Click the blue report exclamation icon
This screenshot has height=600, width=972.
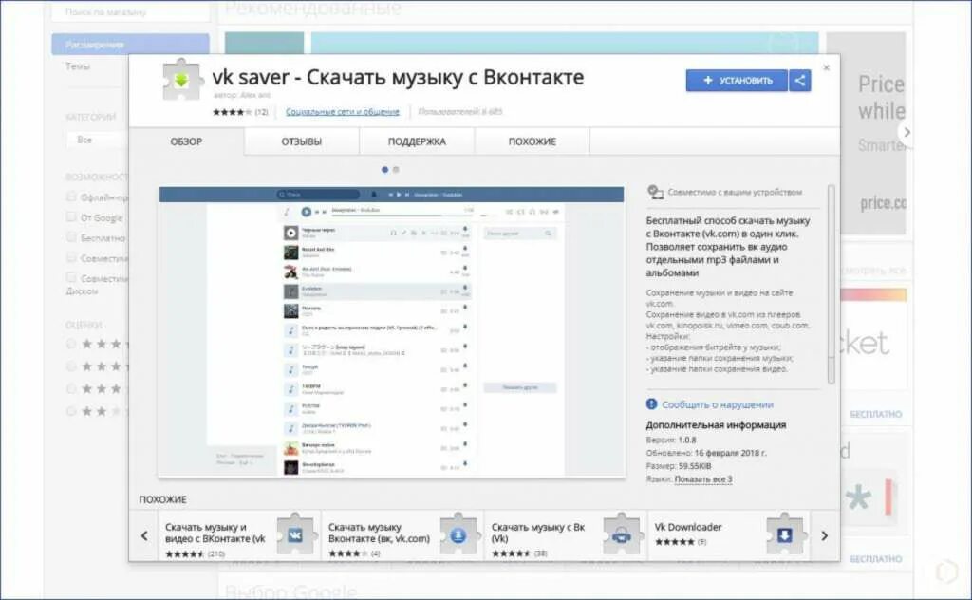point(651,404)
